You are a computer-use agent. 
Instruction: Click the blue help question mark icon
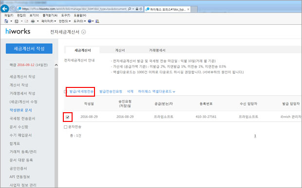90,21
